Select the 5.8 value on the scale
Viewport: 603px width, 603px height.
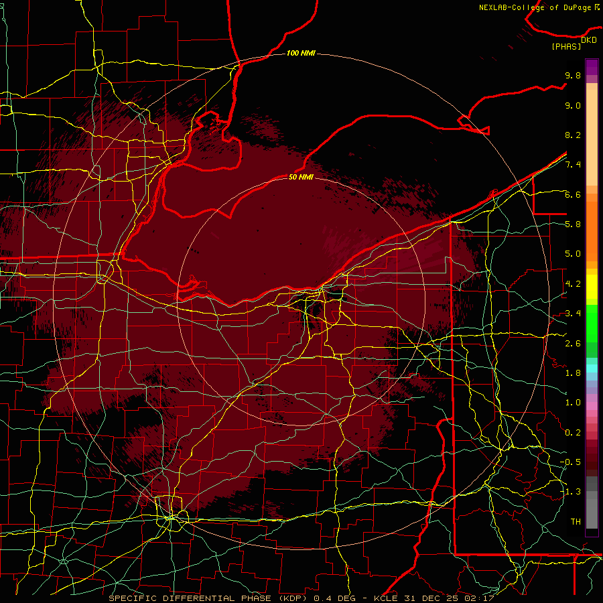coord(573,224)
